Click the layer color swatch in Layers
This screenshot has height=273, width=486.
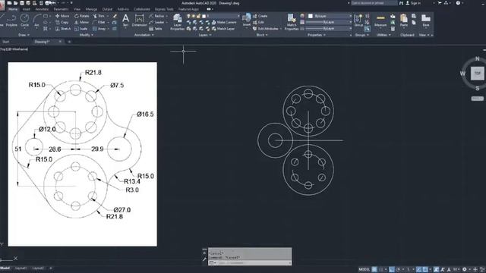tap(204, 16)
